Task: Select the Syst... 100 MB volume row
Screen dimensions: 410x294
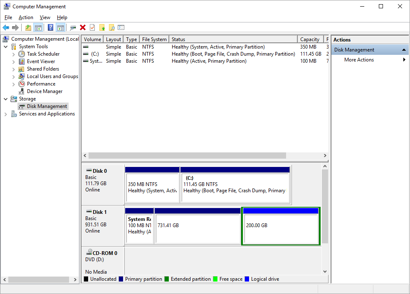Action: pos(205,61)
